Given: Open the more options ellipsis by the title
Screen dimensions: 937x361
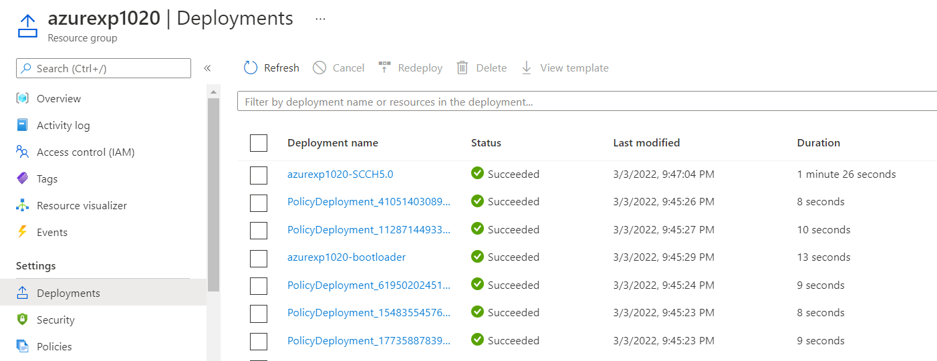Looking at the screenshot, I should [x=320, y=19].
